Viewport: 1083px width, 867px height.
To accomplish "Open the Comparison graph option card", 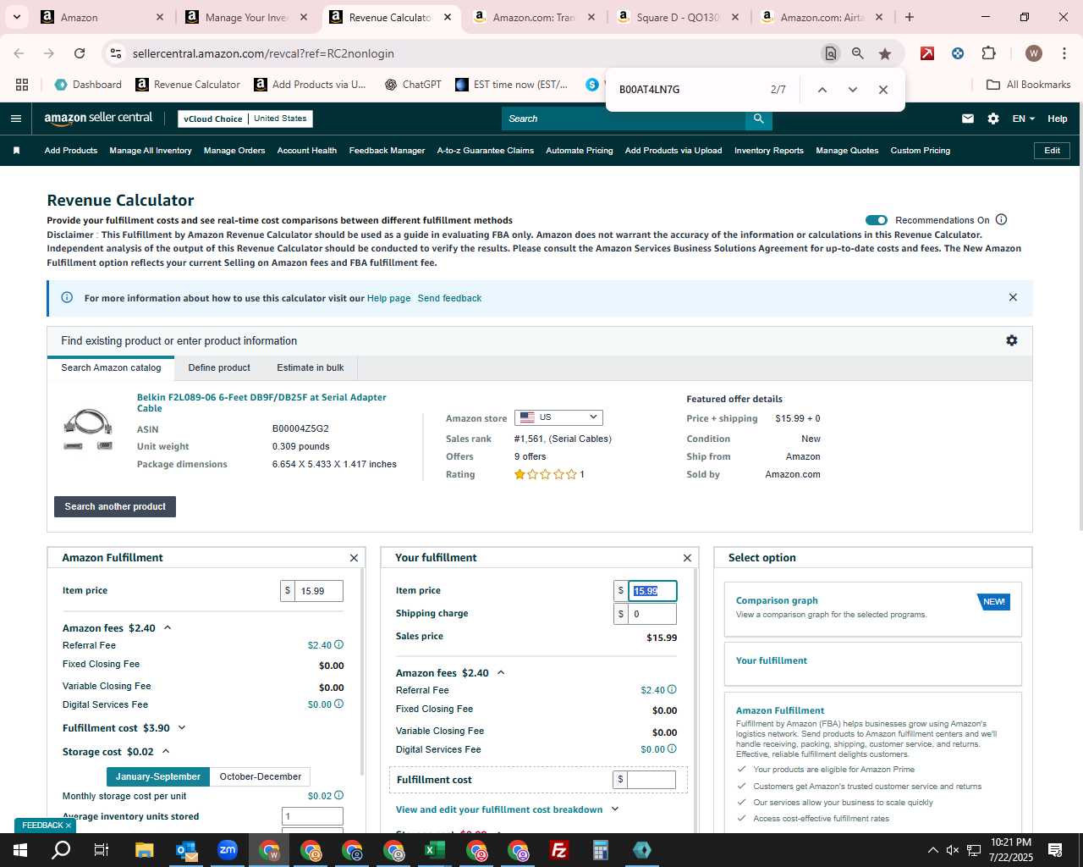I will point(872,609).
